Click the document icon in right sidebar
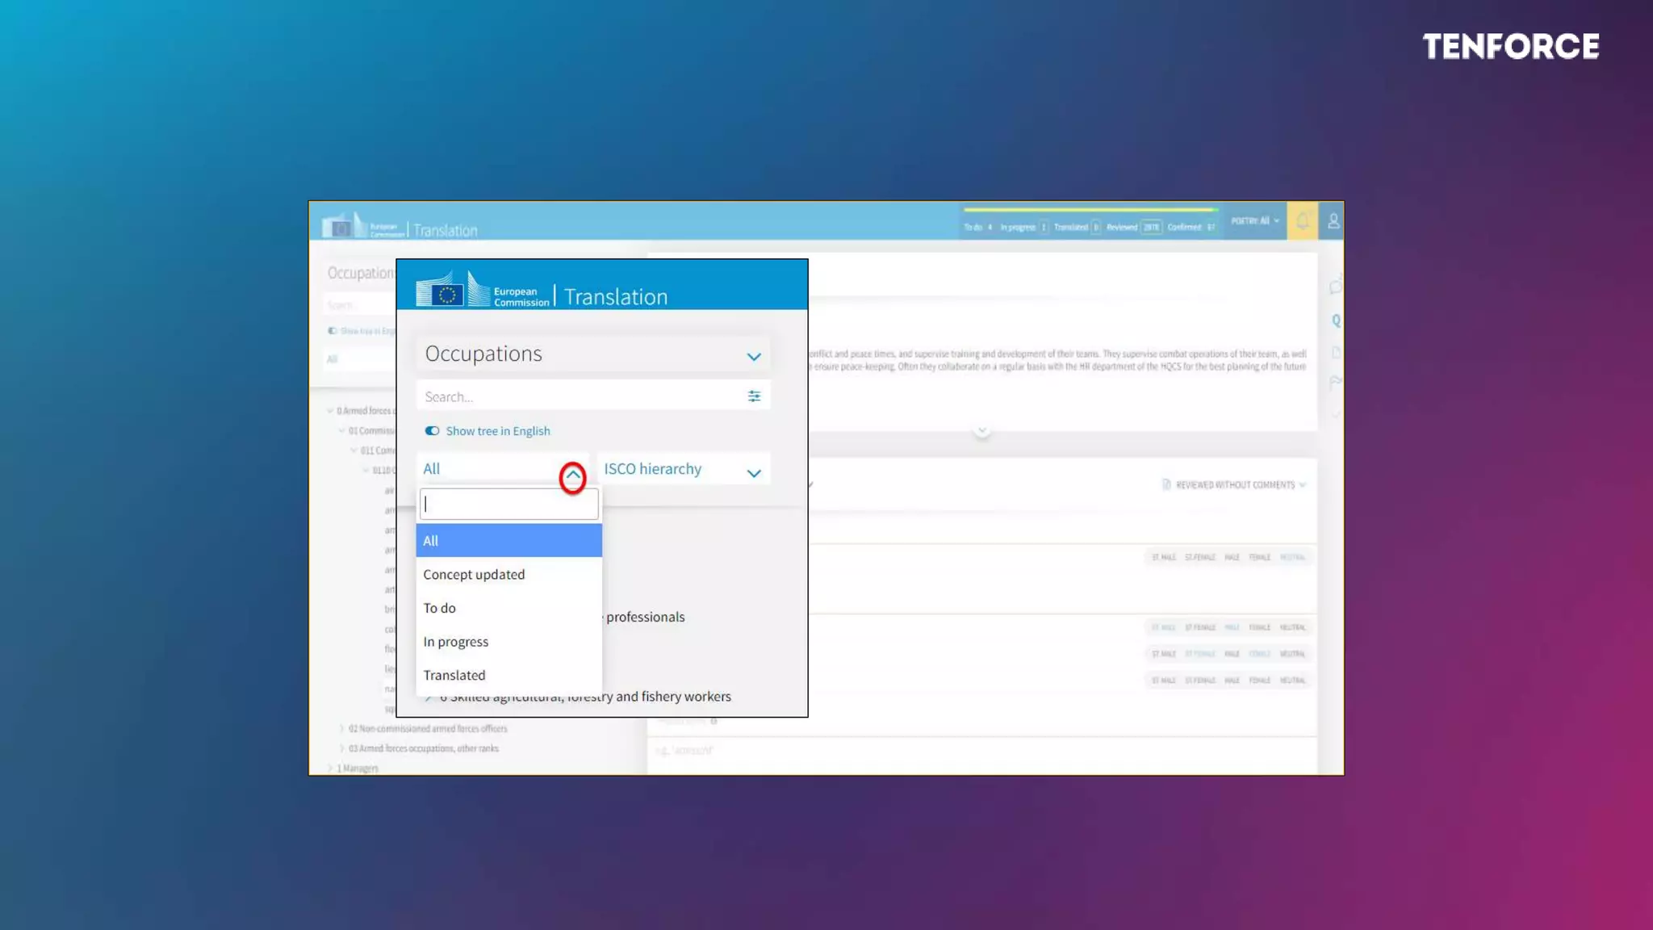The height and width of the screenshot is (930, 1653). click(1335, 352)
